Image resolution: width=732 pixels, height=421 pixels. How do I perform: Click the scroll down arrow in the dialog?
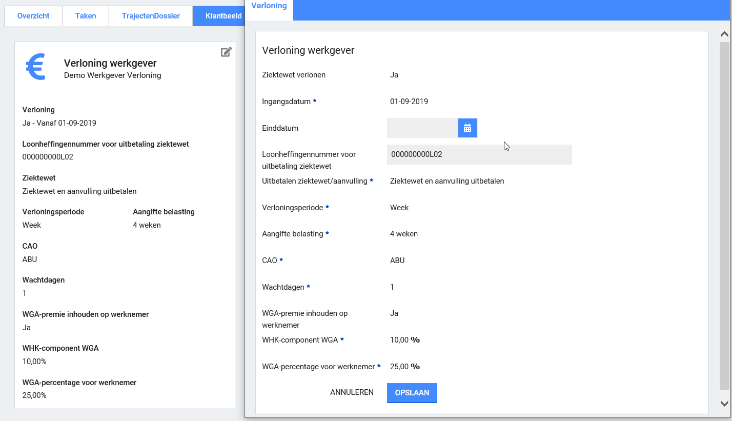724,404
